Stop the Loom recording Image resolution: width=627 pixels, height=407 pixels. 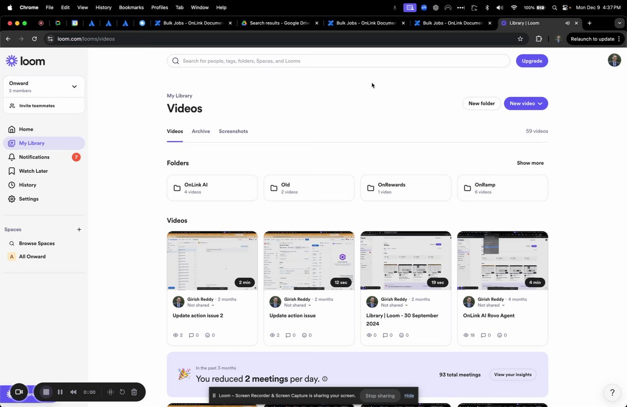point(46,392)
